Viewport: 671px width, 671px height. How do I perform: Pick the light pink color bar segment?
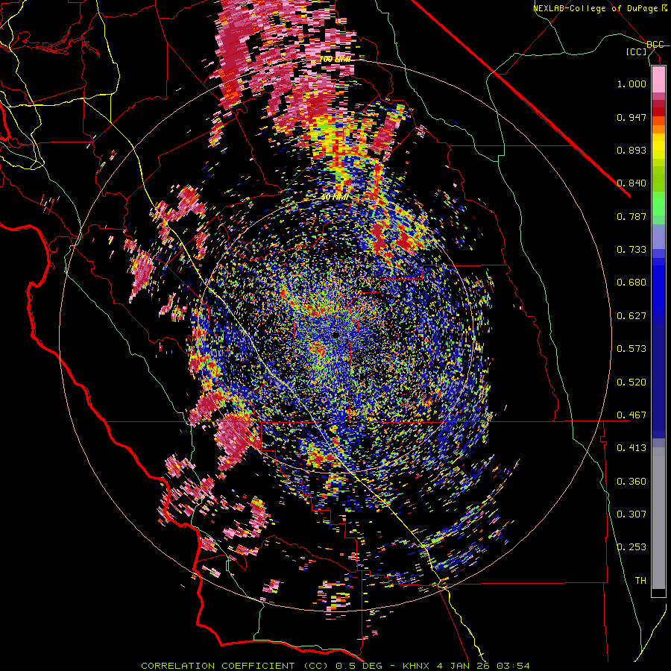(x=658, y=80)
